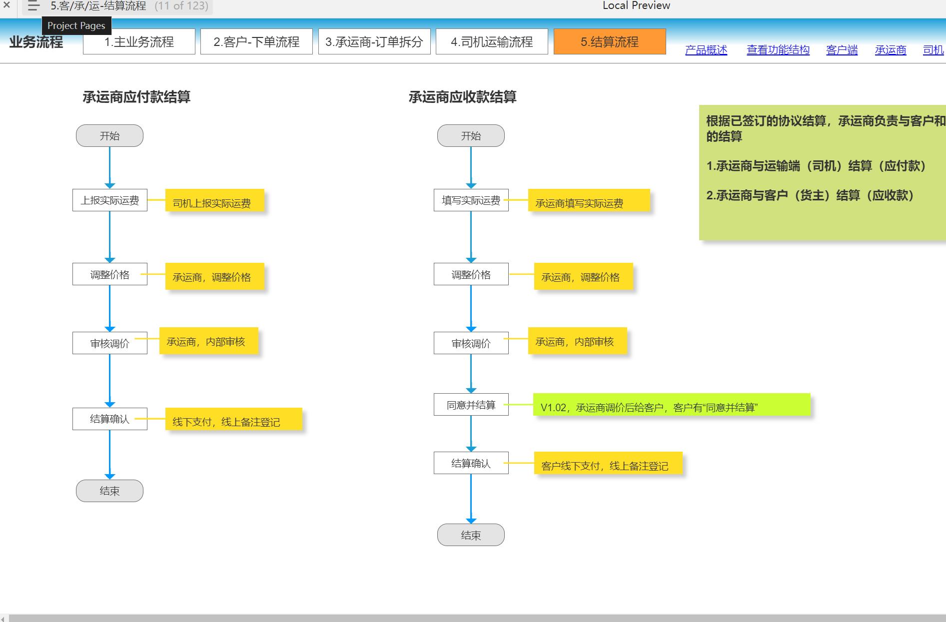Open the 司机 link
Screen dimensions: 946x622
pos(933,50)
